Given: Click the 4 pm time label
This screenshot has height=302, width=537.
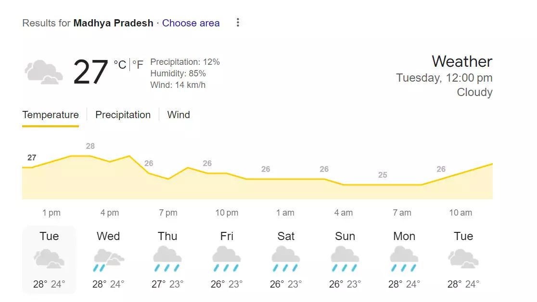Looking at the screenshot, I should click(110, 213).
